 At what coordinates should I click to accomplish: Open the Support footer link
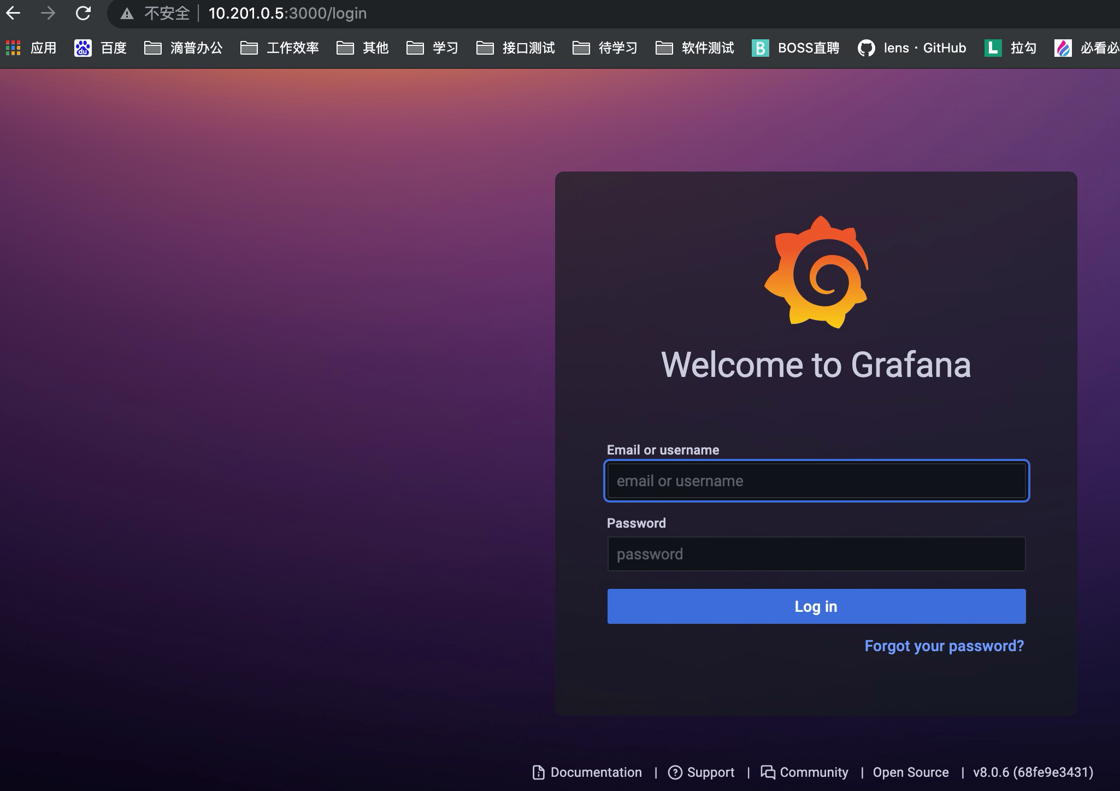(x=701, y=772)
